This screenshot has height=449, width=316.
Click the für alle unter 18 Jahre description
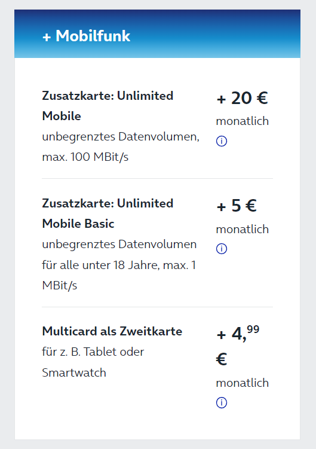pyautogui.click(x=100, y=265)
